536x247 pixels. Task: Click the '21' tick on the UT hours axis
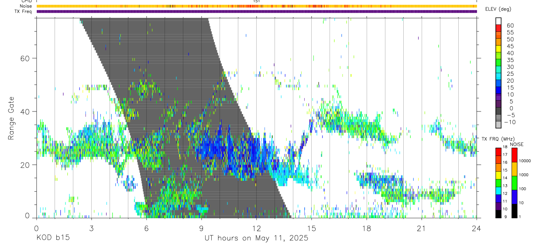click(422, 228)
